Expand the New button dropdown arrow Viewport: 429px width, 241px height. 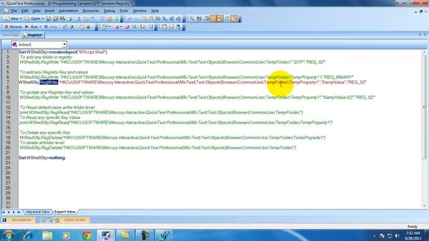(21, 19)
